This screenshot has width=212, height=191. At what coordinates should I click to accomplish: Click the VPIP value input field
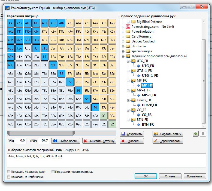tap(44, 141)
